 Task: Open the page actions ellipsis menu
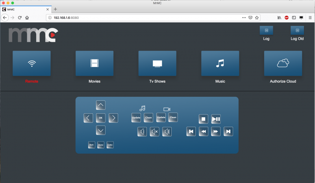pyautogui.click(x=245, y=18)
